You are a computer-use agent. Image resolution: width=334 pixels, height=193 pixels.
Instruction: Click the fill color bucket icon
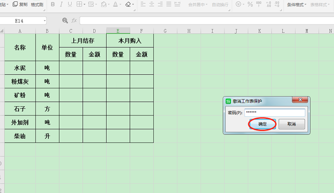pyautogui.click(x=104, y=4)
